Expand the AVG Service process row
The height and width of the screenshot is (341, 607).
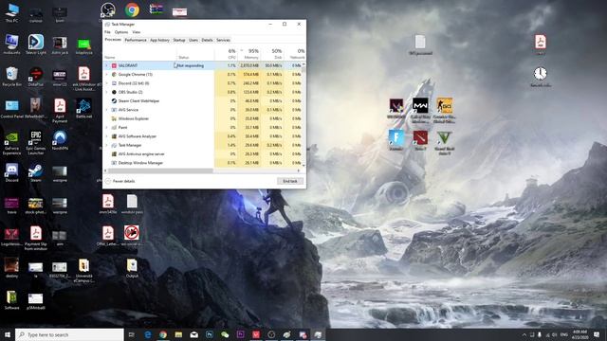click(x=107, y=110)
